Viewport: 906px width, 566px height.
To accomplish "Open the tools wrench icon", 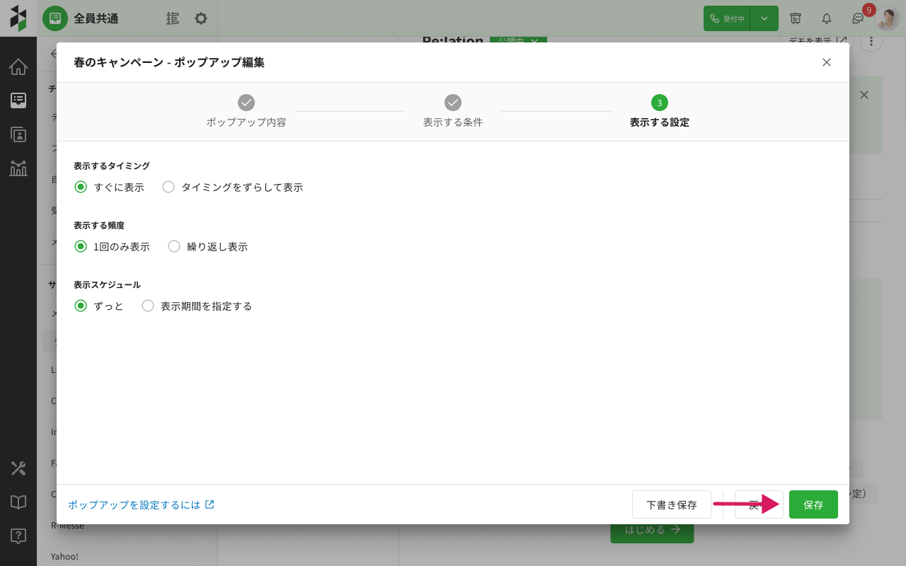I will click(18, 468).
